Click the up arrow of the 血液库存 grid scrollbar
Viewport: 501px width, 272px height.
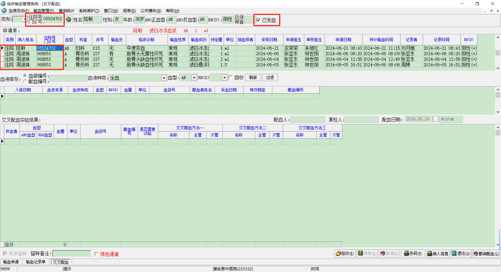tap(498, 89)
